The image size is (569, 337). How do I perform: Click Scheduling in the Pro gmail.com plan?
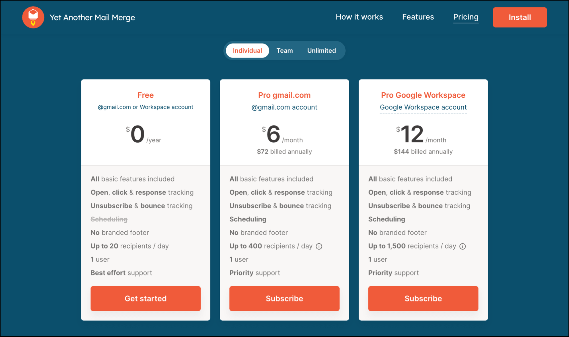pos(248,219)
